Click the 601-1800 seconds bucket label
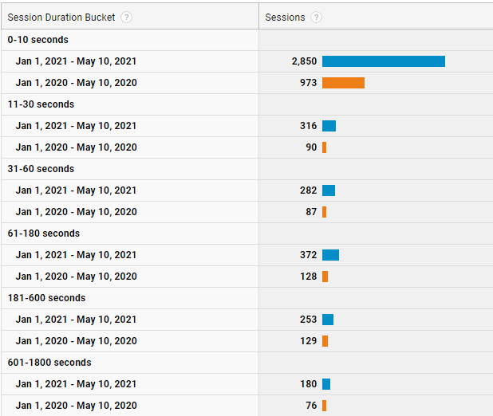The height and width of the screenshot is (416, 493). pos(49,363)
